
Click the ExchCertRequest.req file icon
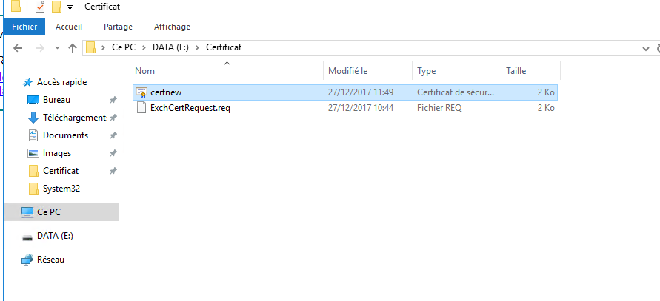coord(141,108)
